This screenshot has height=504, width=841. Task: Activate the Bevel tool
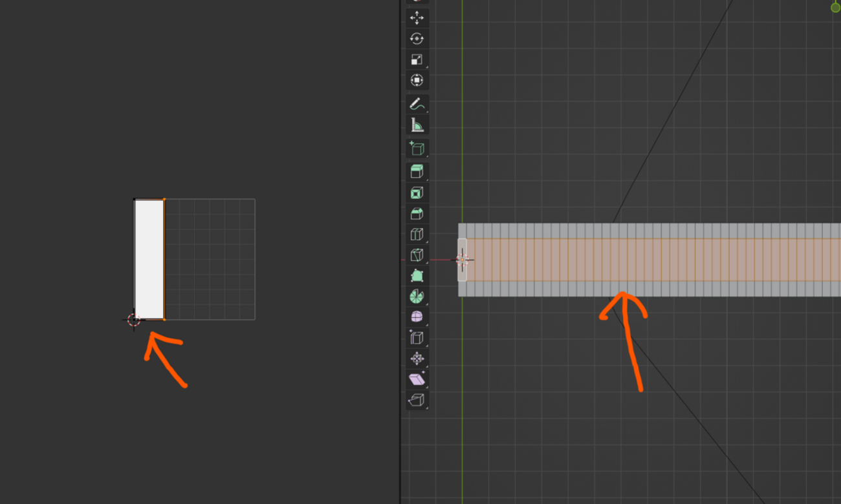pos(417,214)
